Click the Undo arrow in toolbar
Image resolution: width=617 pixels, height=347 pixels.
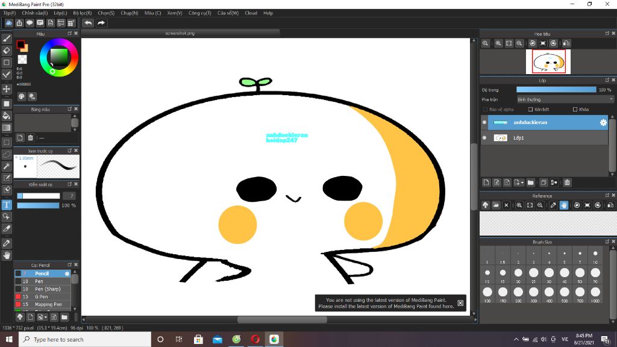click(88, 23)
